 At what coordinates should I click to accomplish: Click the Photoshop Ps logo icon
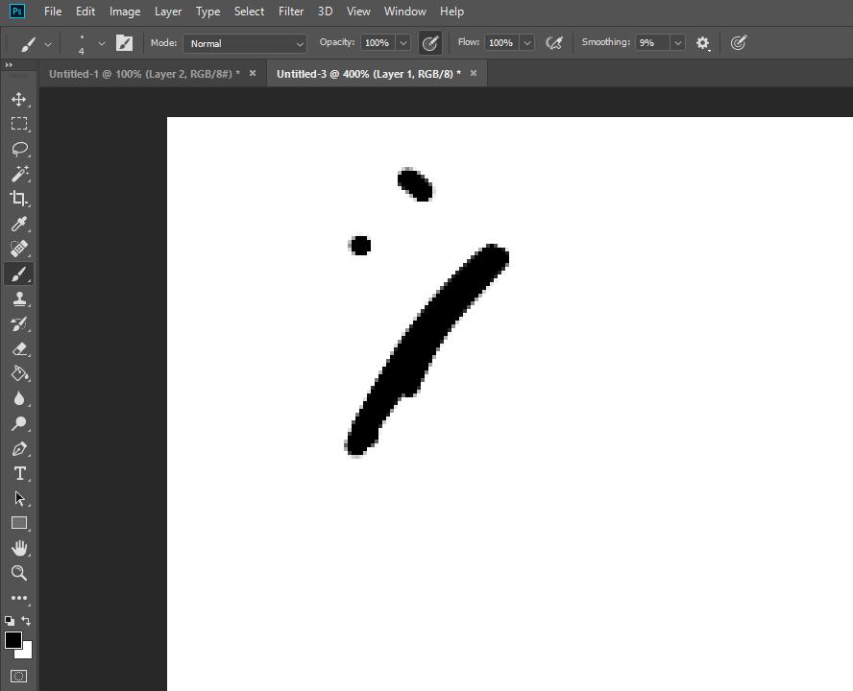pos(17,11)
